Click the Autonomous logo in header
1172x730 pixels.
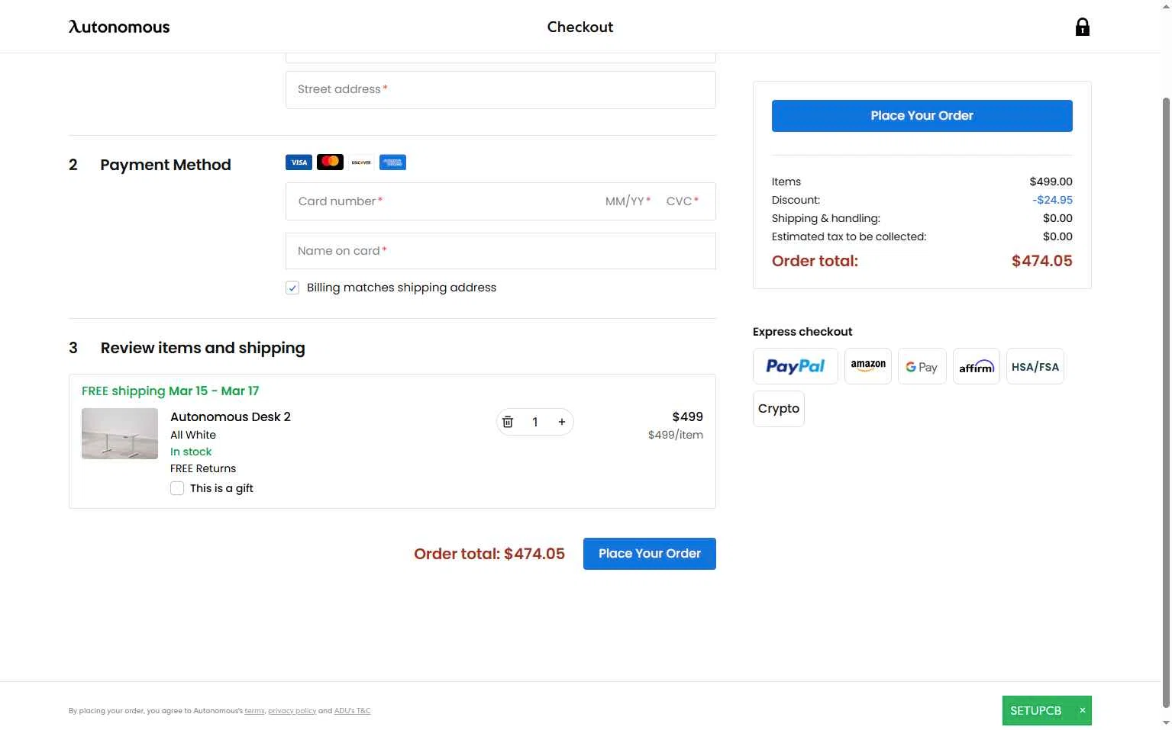119,27
